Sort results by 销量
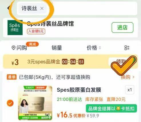Viewport: 141px width, 122px height. point(57,48)
